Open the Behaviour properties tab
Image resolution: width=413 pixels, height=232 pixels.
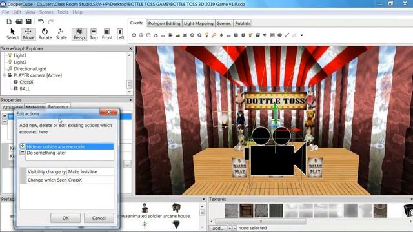58,106
